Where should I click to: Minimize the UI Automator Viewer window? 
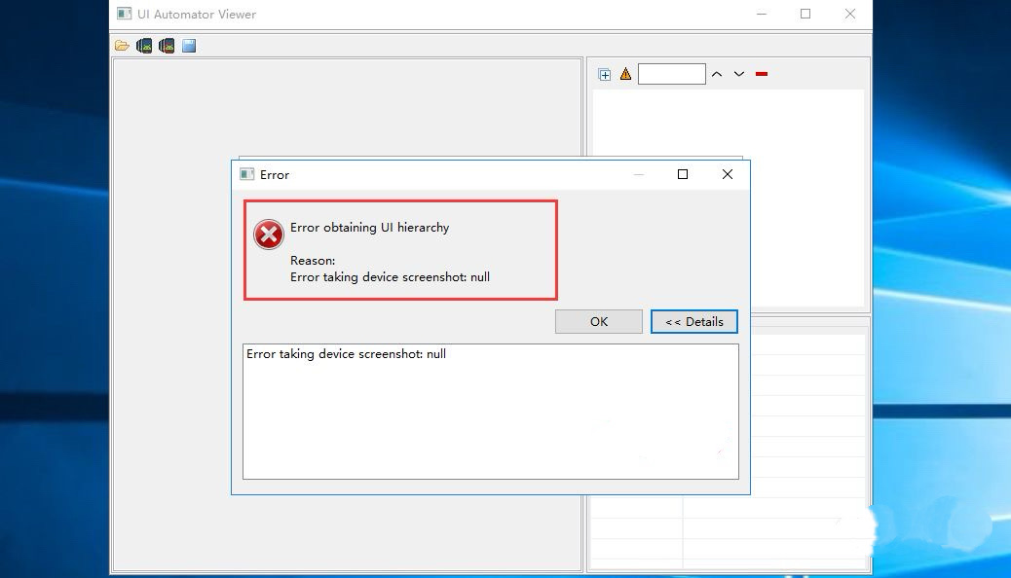point(762,14)
